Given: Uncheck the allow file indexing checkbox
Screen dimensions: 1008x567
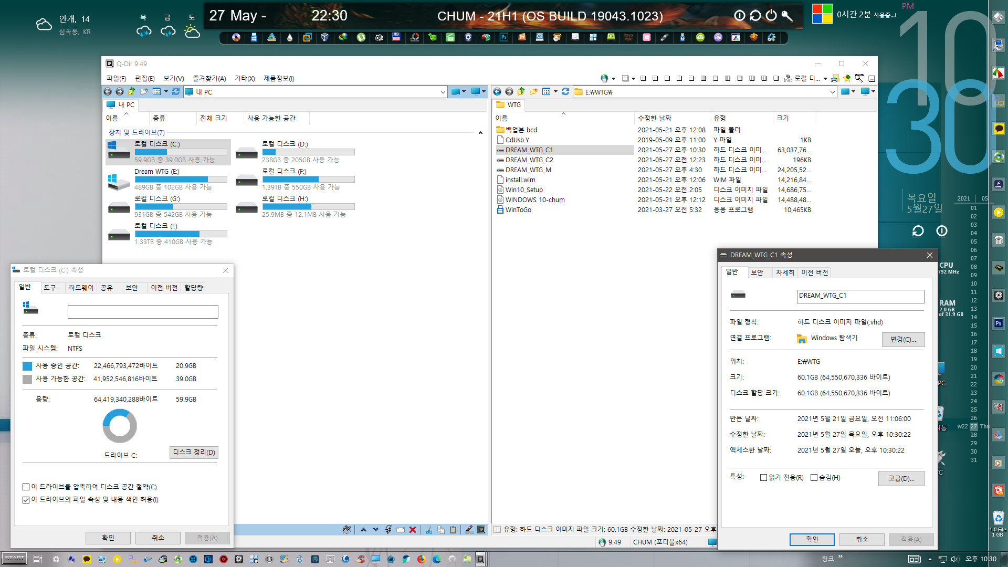Looking at the screenshot, I should pyautogui.click(x=26, y=500).
